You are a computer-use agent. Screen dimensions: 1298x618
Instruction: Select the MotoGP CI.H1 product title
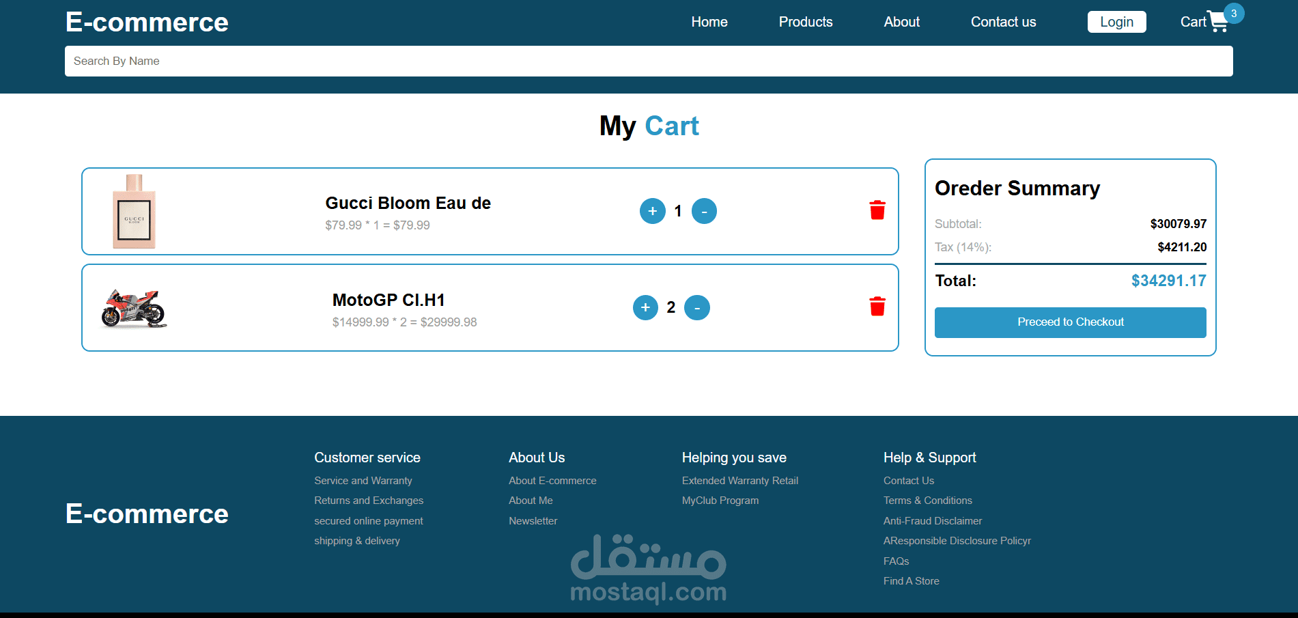[x=389, y=300]
